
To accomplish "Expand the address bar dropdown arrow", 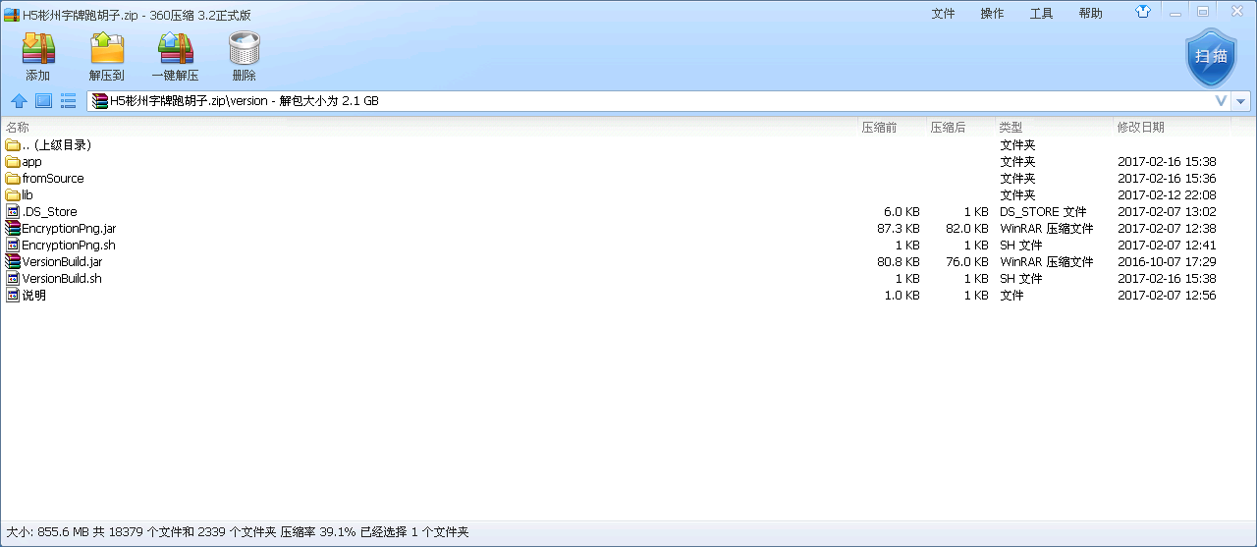I will (1241, 101).
